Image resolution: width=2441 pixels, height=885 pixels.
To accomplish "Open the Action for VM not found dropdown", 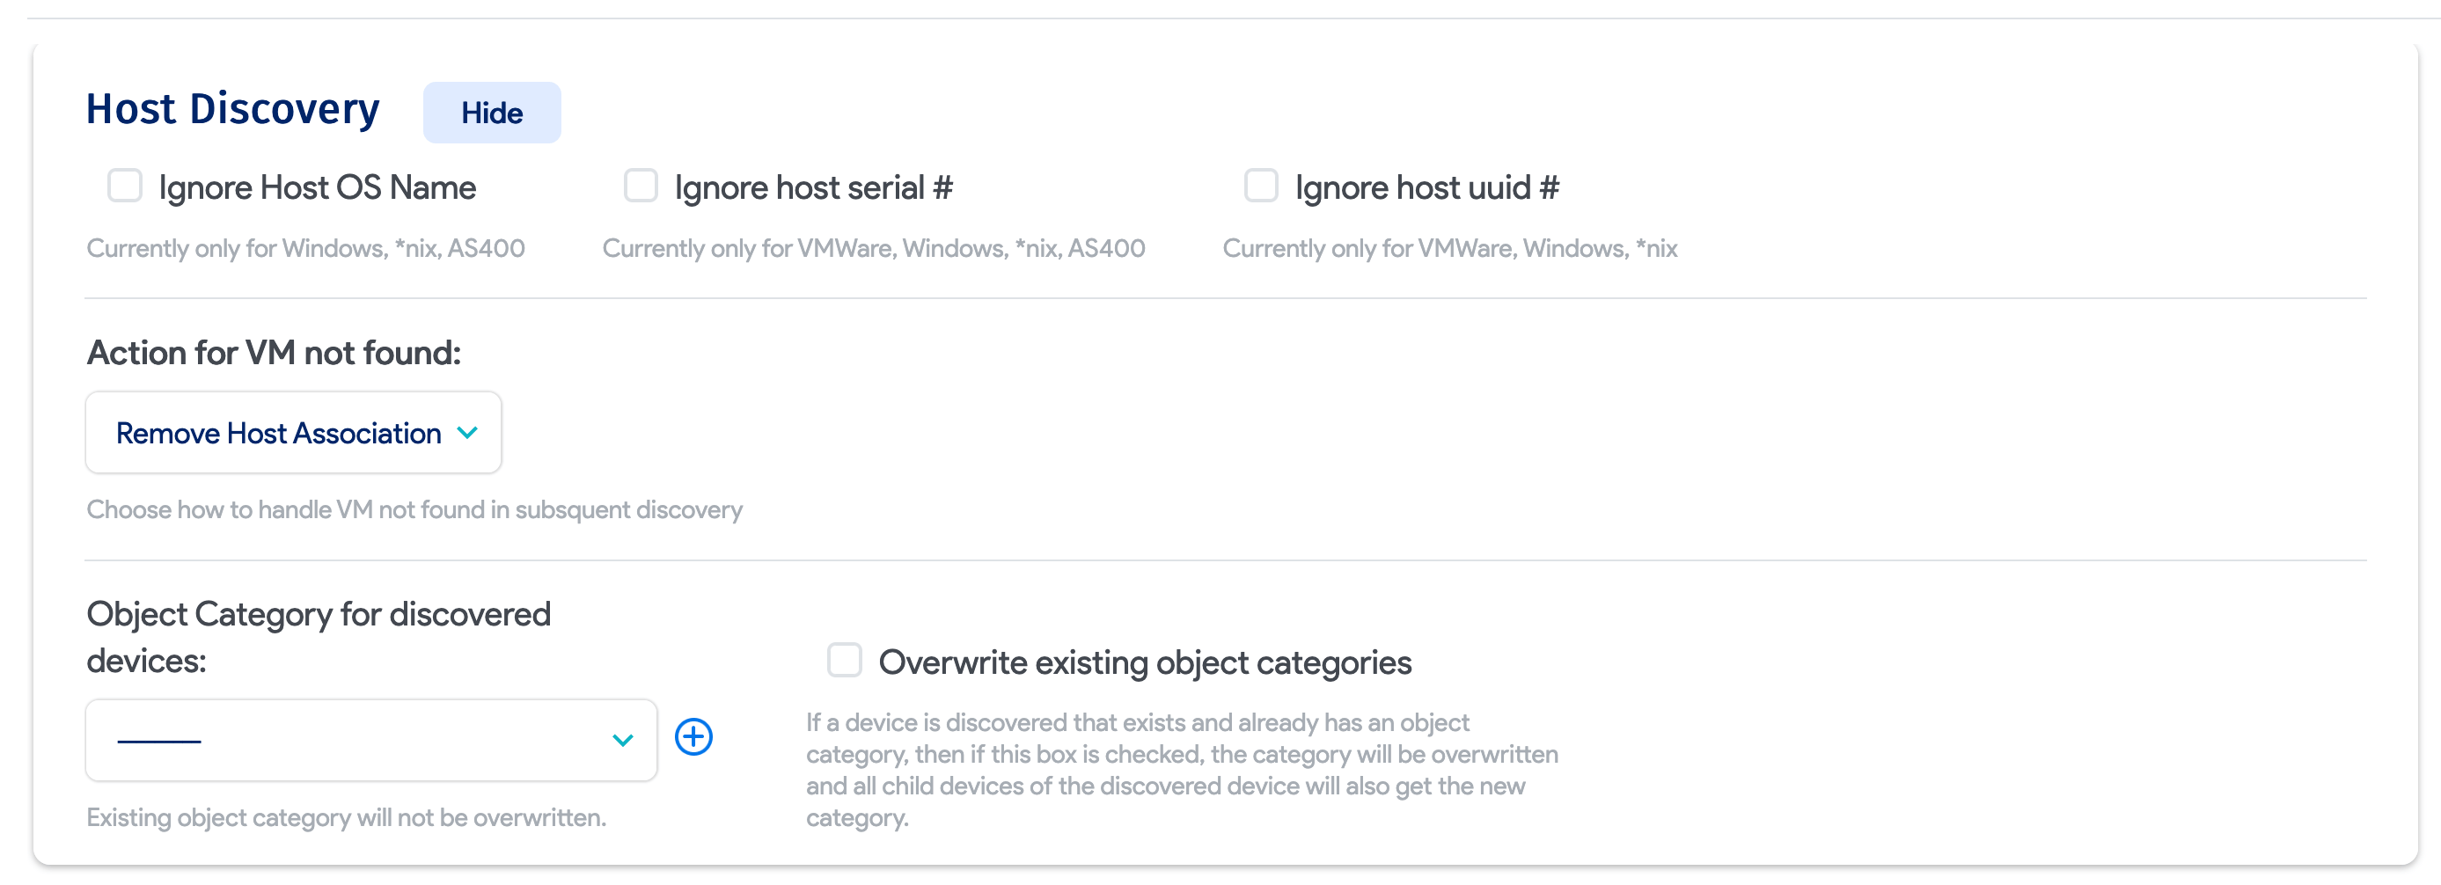I will point(292,432).
